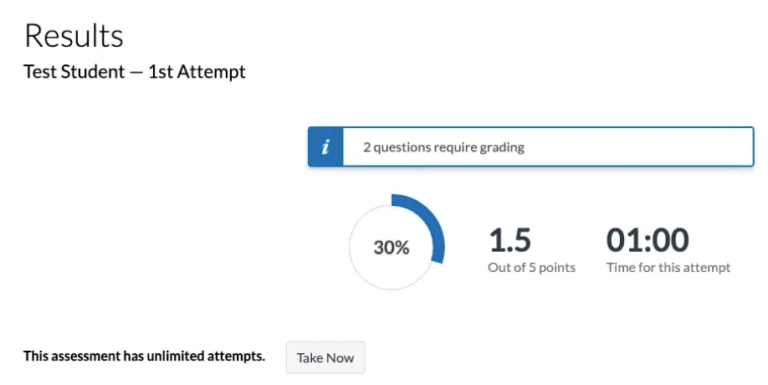Click the 01:00 elapsed time value
This screenshot has height=385, width=768.
click(x=648, y=240)
